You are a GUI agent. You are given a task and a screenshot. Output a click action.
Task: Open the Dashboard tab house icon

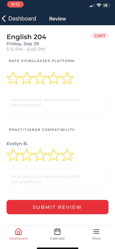click(x=18, y=232)
